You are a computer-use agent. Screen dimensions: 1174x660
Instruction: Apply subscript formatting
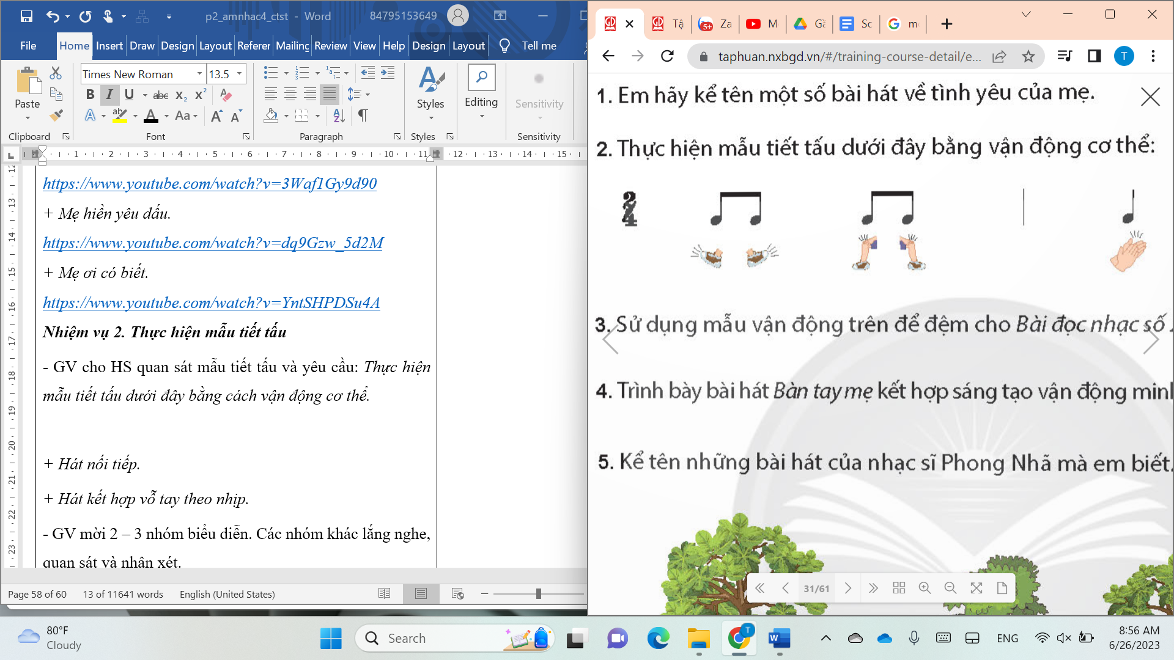click(x=181, y=95)
